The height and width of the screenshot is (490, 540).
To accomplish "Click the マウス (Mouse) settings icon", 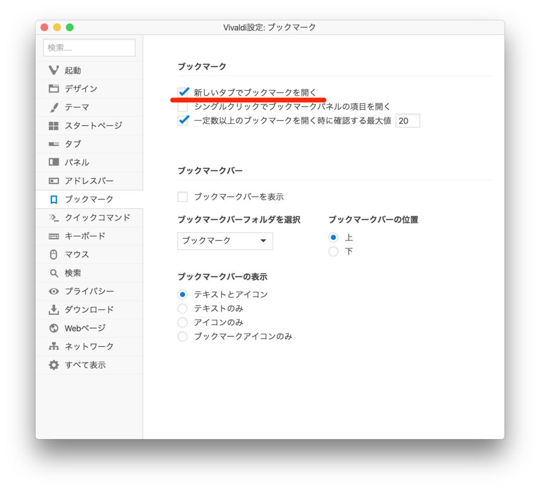I will [x=70, y=255].
